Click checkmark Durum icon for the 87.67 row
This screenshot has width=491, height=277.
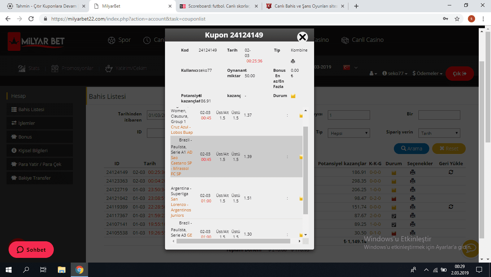394,216
